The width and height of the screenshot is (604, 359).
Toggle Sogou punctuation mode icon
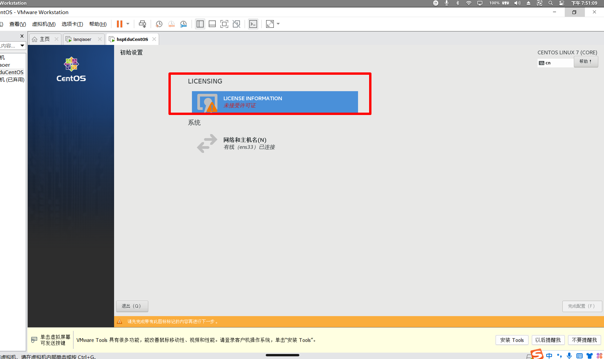point(559,356)
